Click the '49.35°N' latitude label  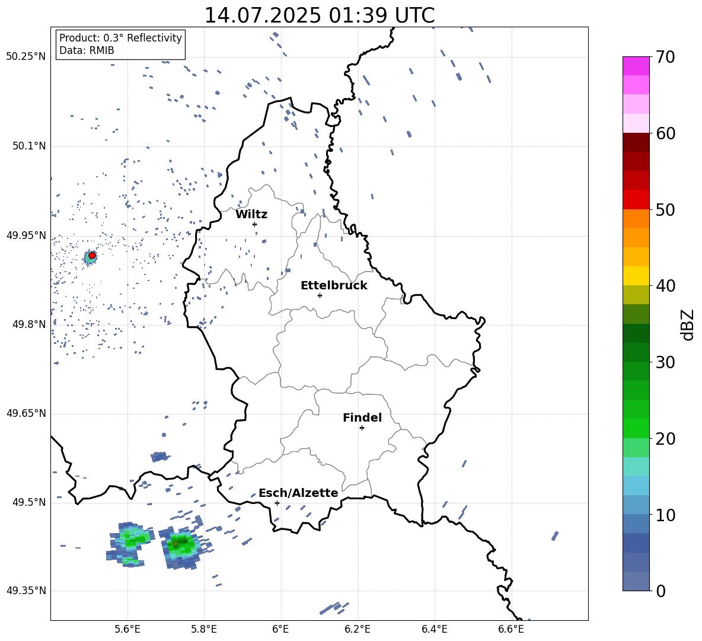[26, 591]
